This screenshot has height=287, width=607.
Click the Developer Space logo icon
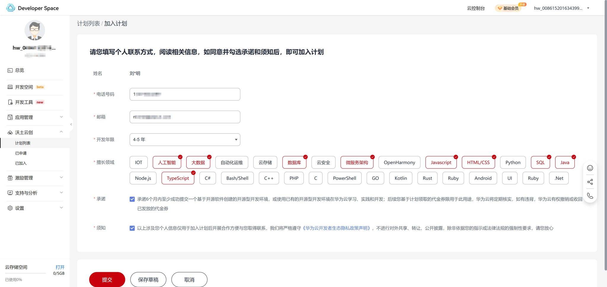11,8
